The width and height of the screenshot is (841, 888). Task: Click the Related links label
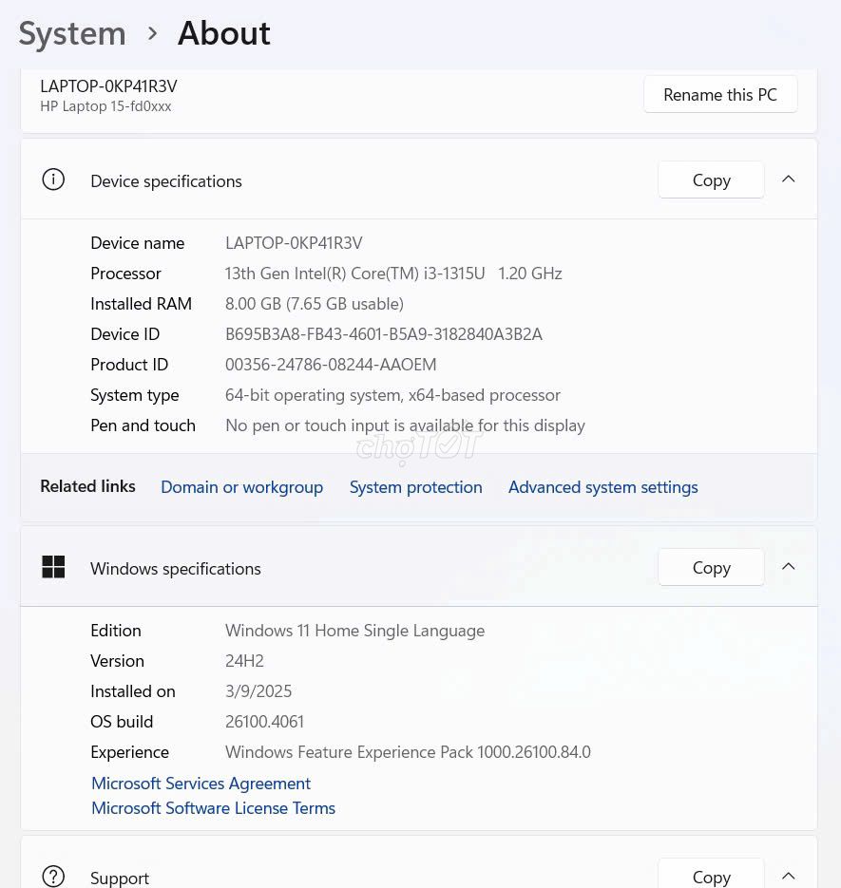87,486
